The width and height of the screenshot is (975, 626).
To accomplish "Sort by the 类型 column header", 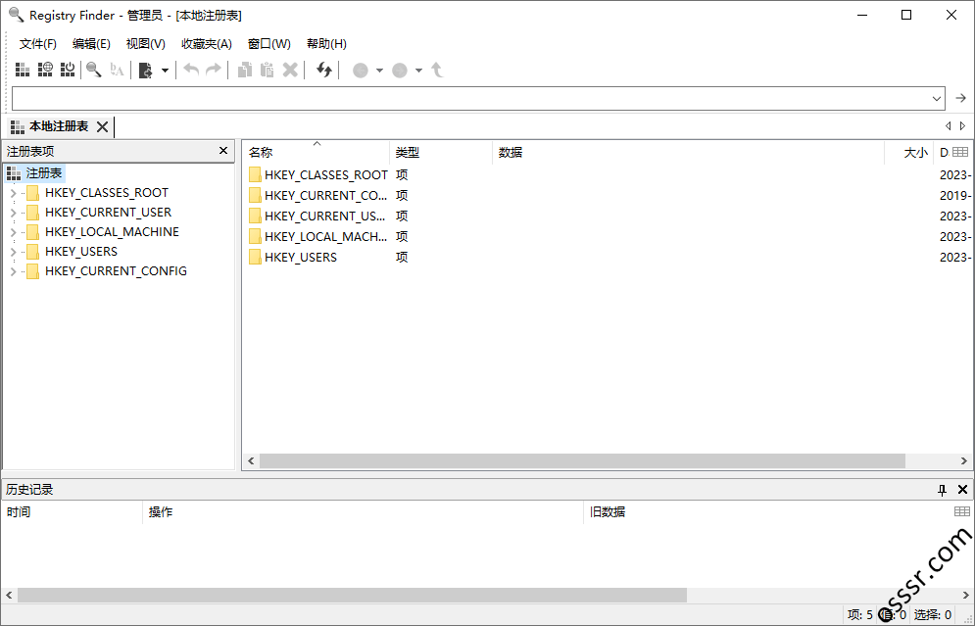I will coord(441,152).
